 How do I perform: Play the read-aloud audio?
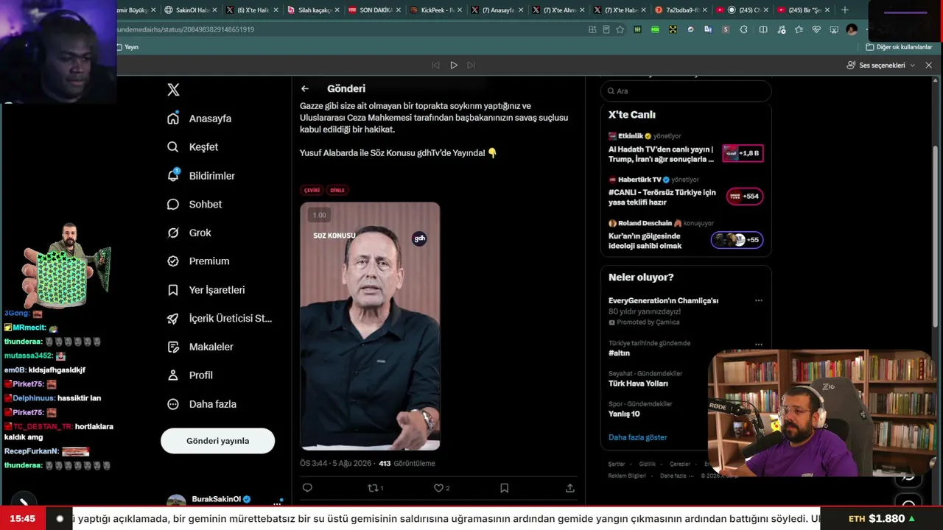[453, 66]
